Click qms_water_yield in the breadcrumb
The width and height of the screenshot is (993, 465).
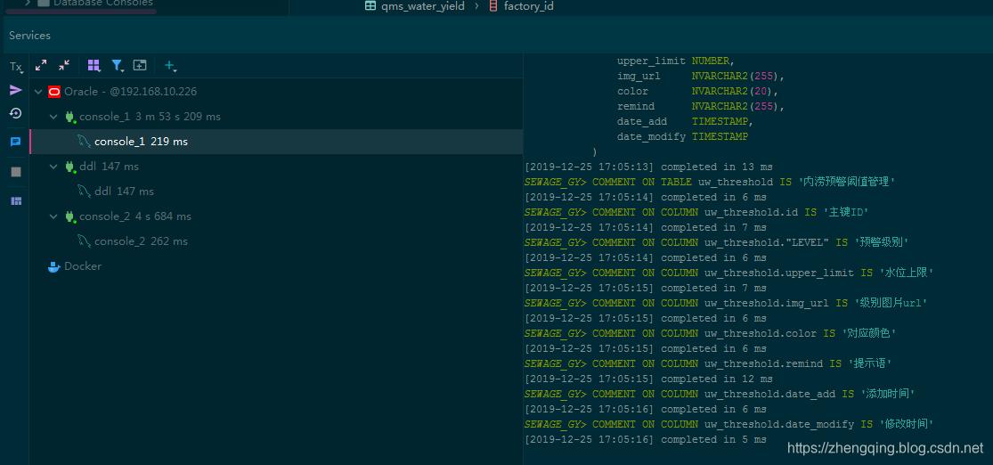click(x=423, y=6)
